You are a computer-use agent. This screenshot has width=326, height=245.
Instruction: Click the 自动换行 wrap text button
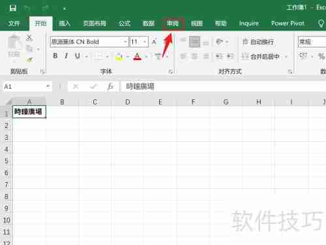point(258,42)
